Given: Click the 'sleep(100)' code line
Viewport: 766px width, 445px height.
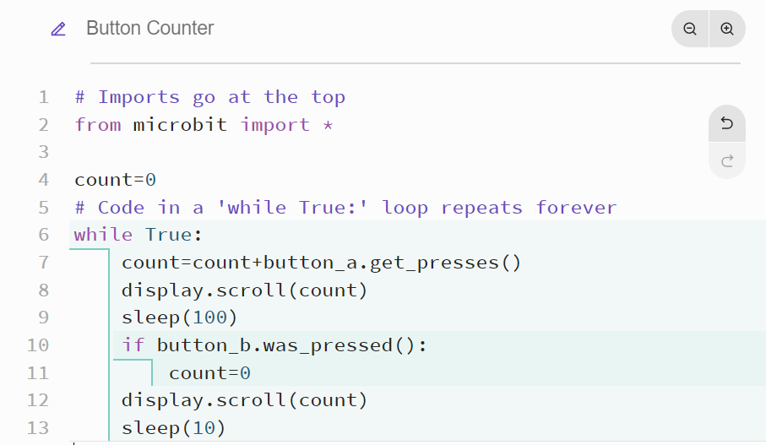Looking at the screenshot, I should (179, 317).
